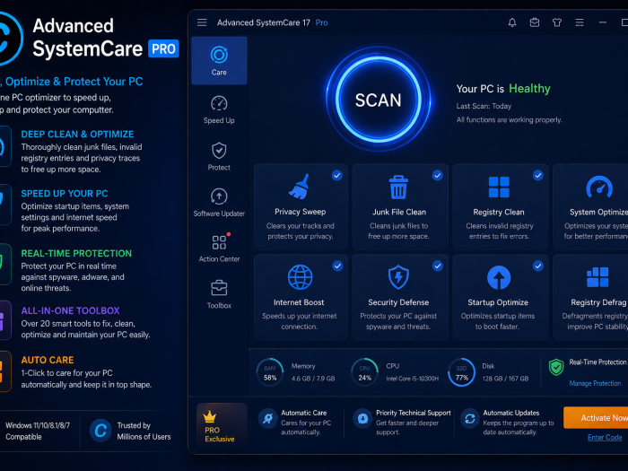Click the RAM 58% usage gauge
This screenshot has width=628, height=471.
coord(270,372)
